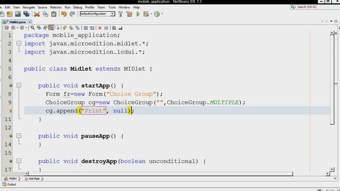
Task: Click the Profile Project icon
Action: coord(157,14)
